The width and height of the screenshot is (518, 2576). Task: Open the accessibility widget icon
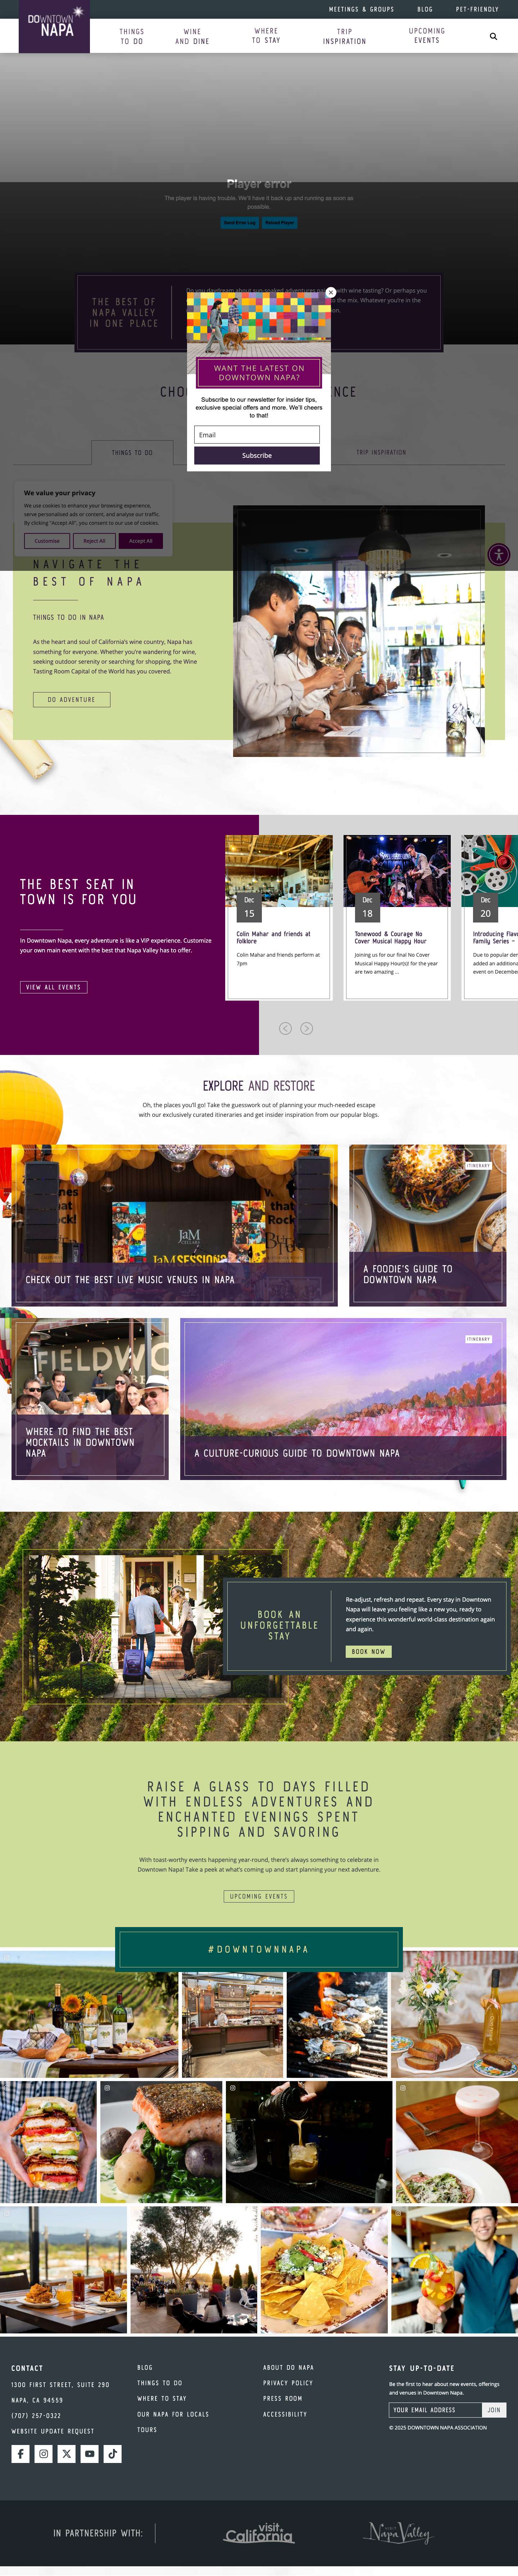coord(499,554)
